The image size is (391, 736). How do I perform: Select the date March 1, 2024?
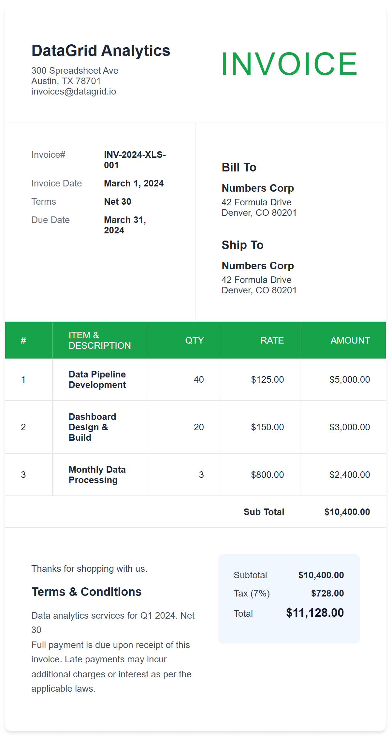(134, 184)
